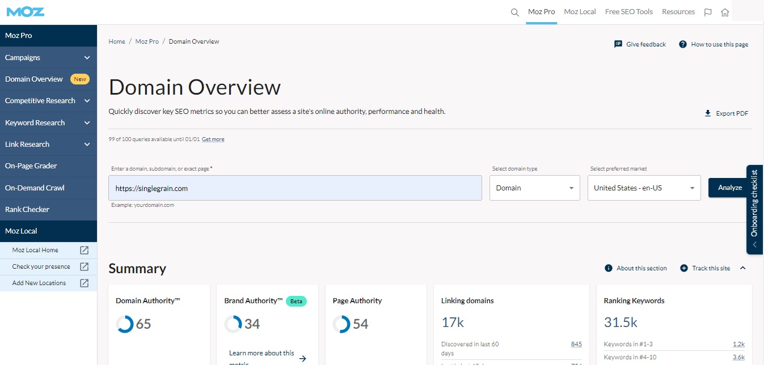Click the Moz Local sidebar header
The height and width of the screenshot is (365, 764).
pos(48,231)
